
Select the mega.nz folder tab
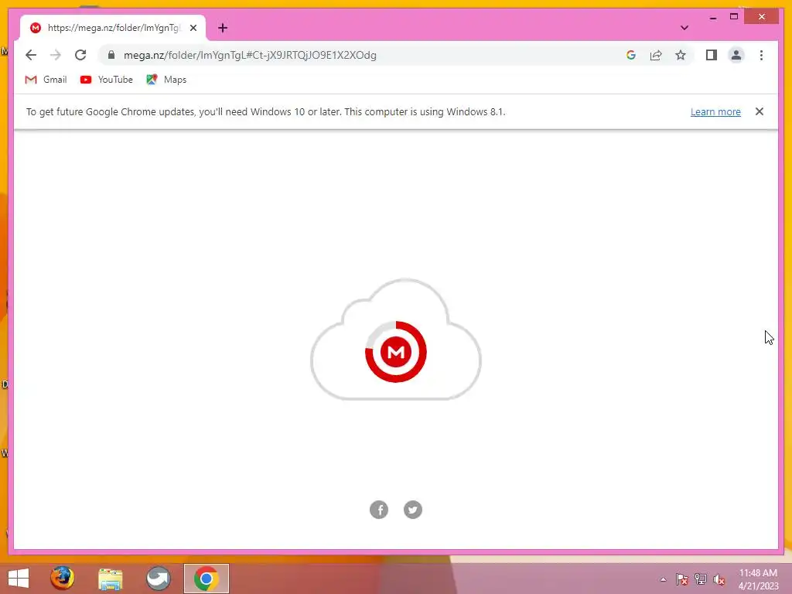click(113, 28)
